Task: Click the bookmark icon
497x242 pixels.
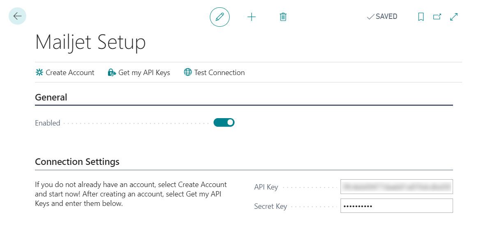Action: click(x=421, y=17)
